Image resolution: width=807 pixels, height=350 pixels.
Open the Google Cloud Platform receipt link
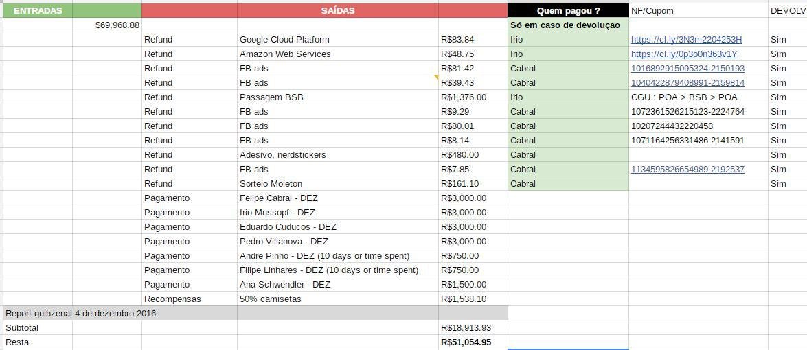(x=686, y=40)
